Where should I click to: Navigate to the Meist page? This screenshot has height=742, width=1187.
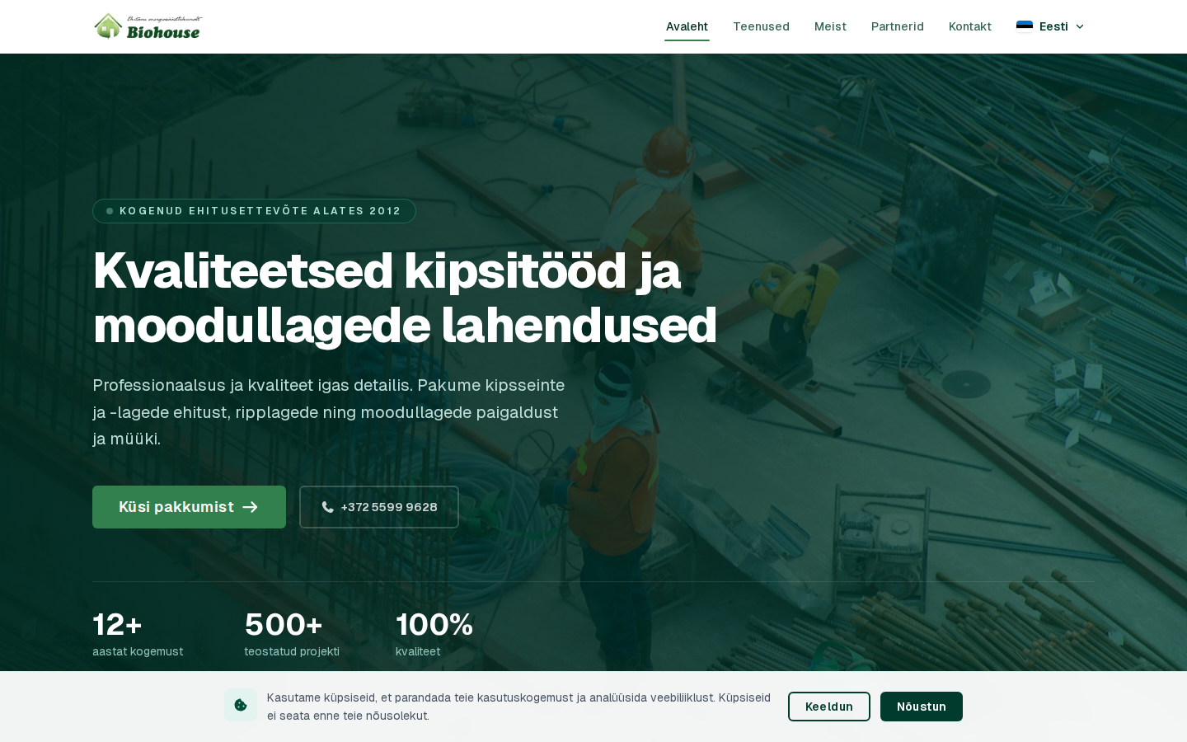[830, 26]
